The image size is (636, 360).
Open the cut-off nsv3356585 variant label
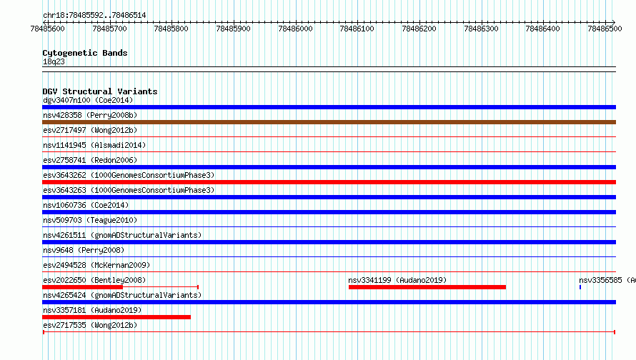(x=607, y=280)
